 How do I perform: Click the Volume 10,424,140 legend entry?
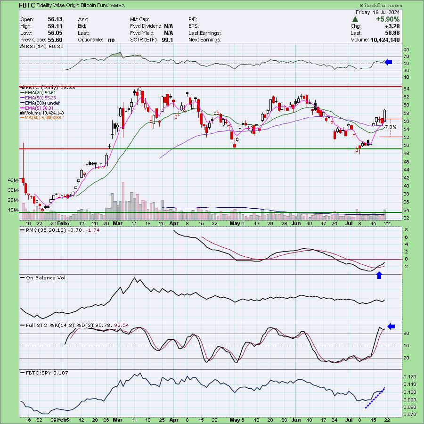click(x=45, y=113)
